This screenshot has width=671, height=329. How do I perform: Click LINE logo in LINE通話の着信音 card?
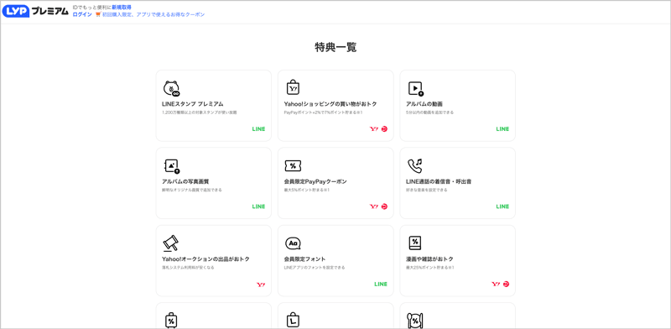tap(502, 206)
